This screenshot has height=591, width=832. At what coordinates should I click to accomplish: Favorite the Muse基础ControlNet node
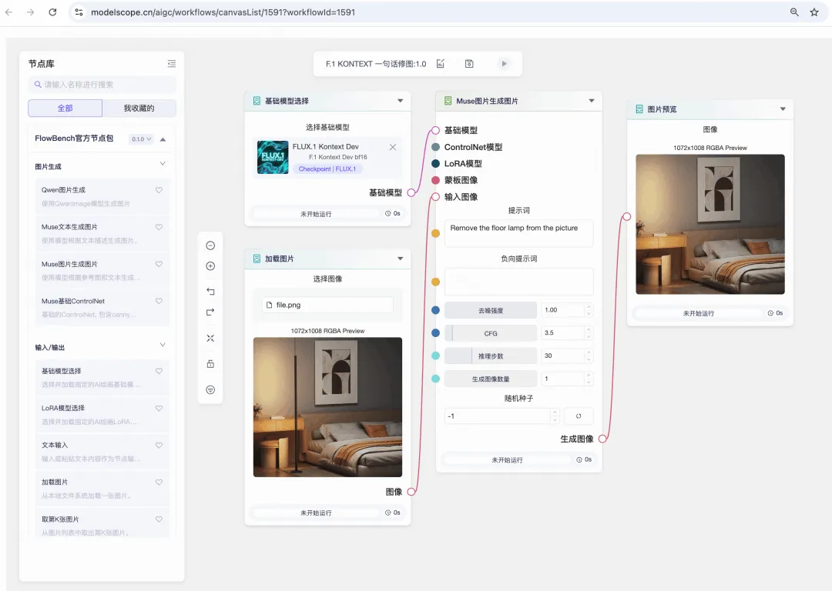(x=159, y=301)
